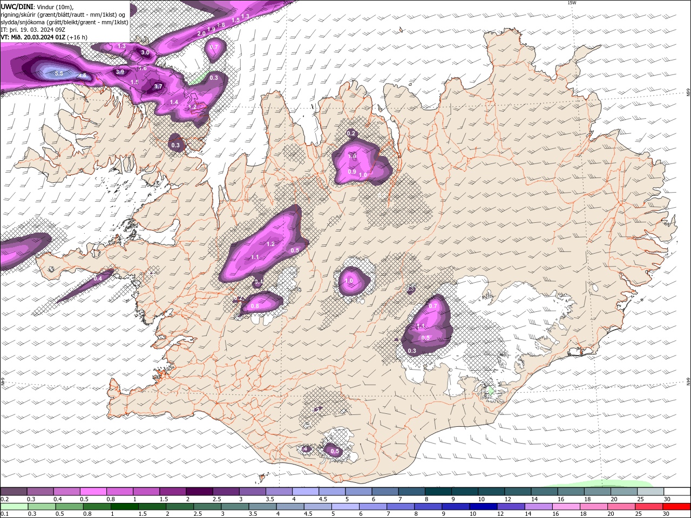Click the 0.2 label above northern snow patch

[351, 133]
